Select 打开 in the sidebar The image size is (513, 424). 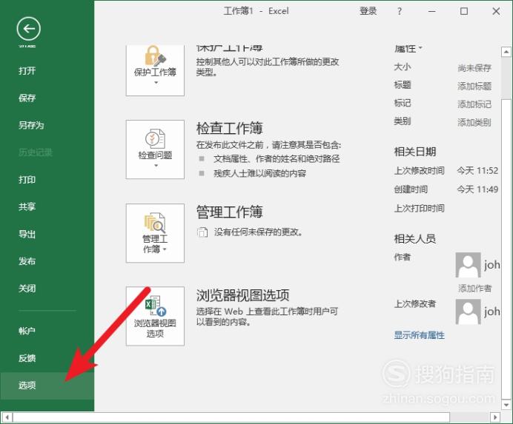27,70
